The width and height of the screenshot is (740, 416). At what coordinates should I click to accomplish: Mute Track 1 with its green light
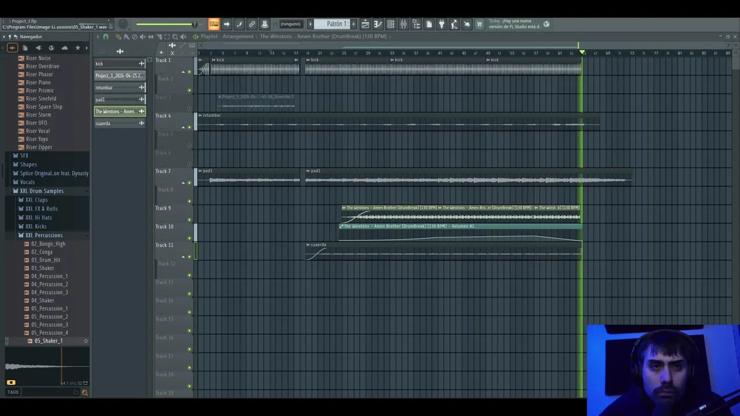[189, 72]
